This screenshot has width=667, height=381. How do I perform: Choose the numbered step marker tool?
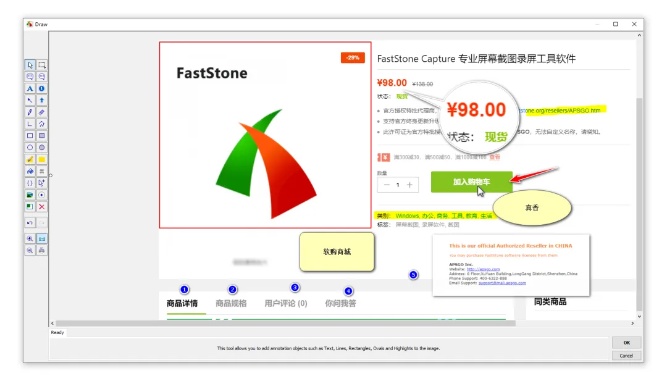coord(42,88)
